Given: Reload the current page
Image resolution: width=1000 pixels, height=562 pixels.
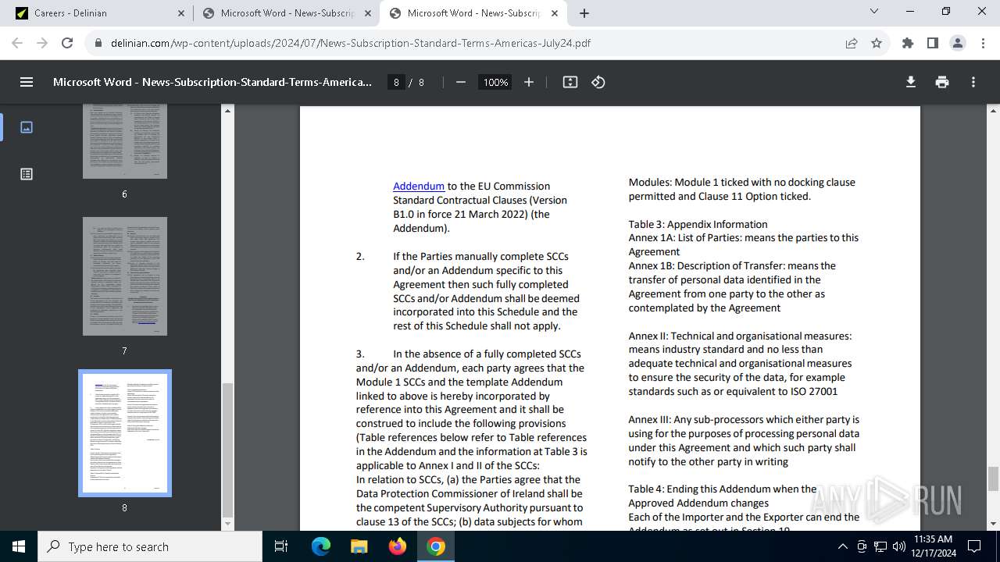Looking at the screenshot, I should (67, 43).
